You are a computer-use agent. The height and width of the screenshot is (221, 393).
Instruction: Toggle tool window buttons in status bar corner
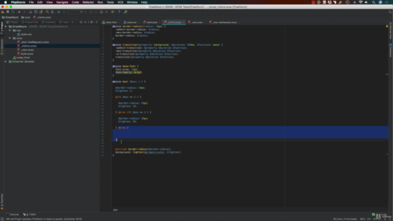[x=2, y=219]
